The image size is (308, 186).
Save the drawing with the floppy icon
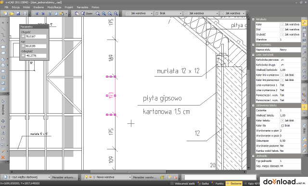[x=18, y=13]
